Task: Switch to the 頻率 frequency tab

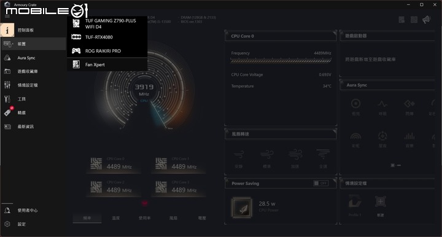Action: pos(87,218)
